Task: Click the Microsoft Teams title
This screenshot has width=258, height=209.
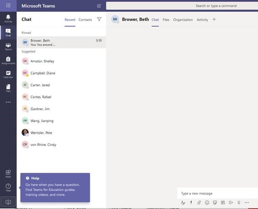Action: tap(38, 6)
